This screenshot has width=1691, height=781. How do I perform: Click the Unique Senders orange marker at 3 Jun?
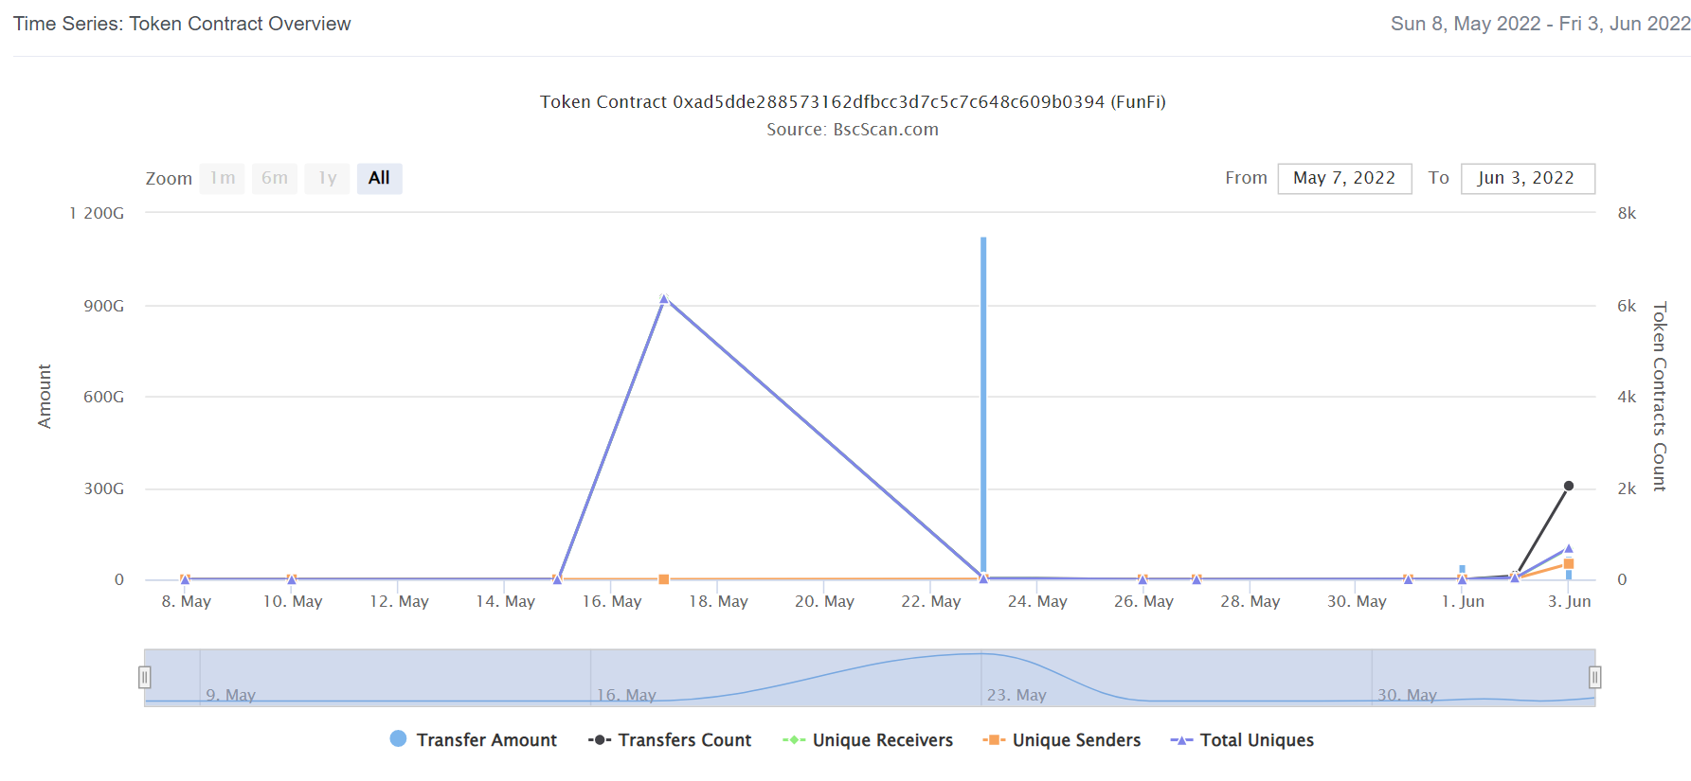1569,564
